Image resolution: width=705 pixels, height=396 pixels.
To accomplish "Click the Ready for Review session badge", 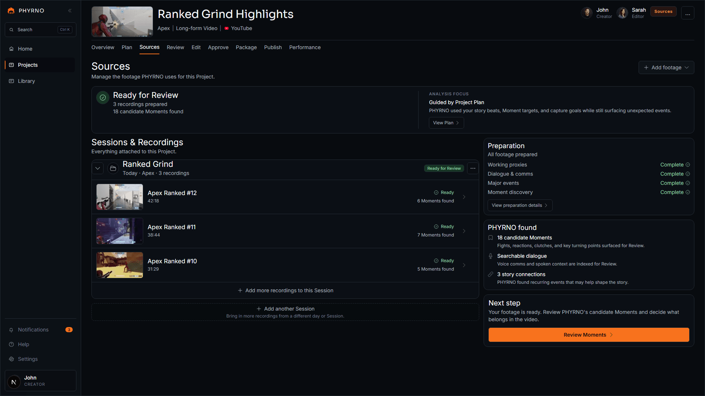I will pos(444,168).
